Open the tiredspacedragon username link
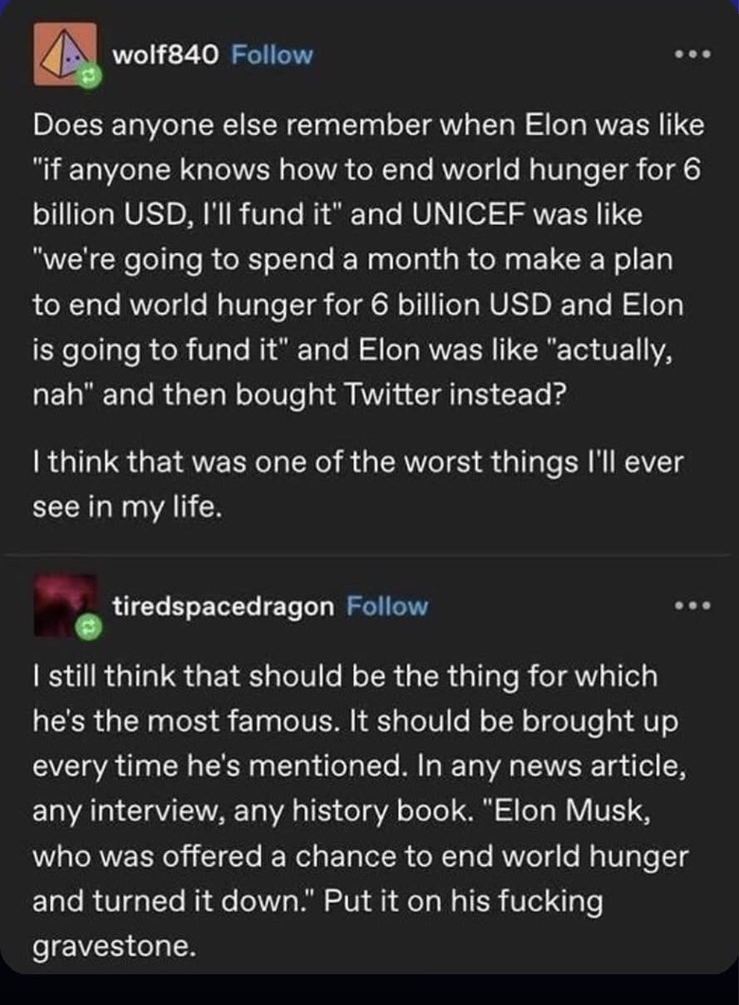The width and height of the screenshot is (739, 1005). tap(224, 606)
